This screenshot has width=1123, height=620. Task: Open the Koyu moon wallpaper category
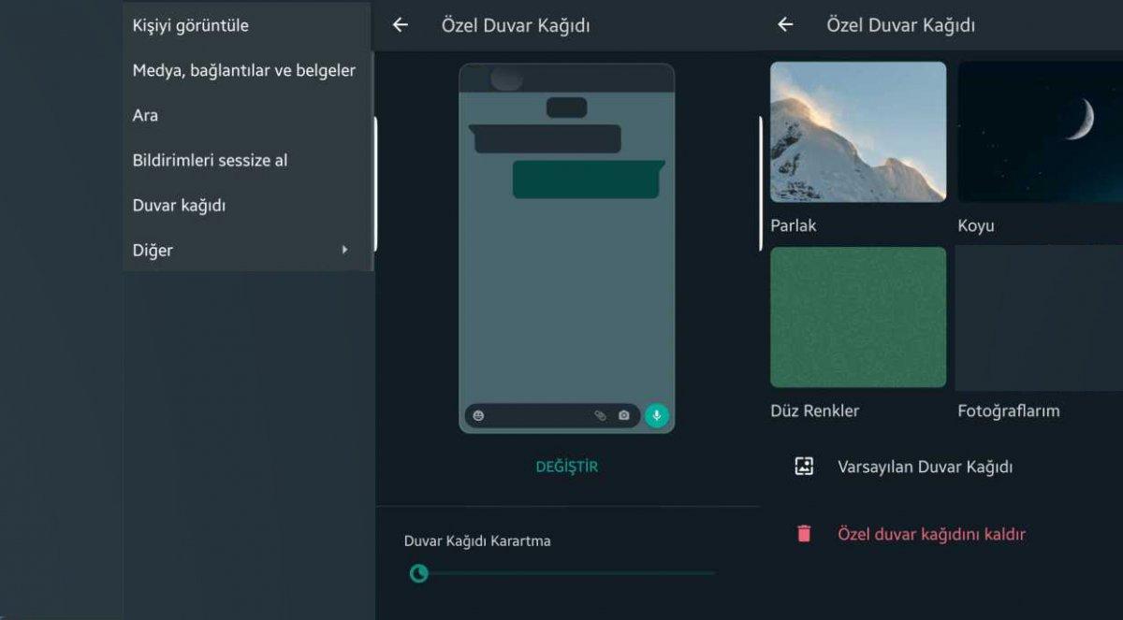1039,132
